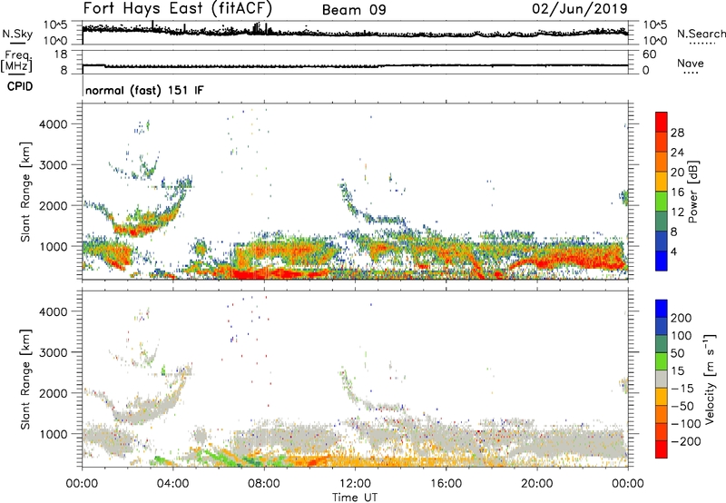The width and height of the screenshot is (726, 503).
Task: Click the 'Velocity [m s-1]' color bar label
Action: (x=709, y=379)
